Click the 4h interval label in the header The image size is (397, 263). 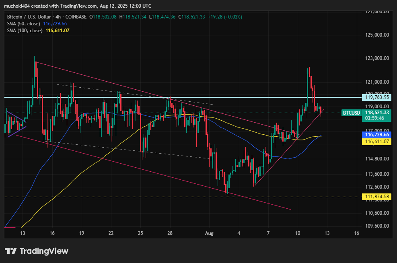coord(58,17)
